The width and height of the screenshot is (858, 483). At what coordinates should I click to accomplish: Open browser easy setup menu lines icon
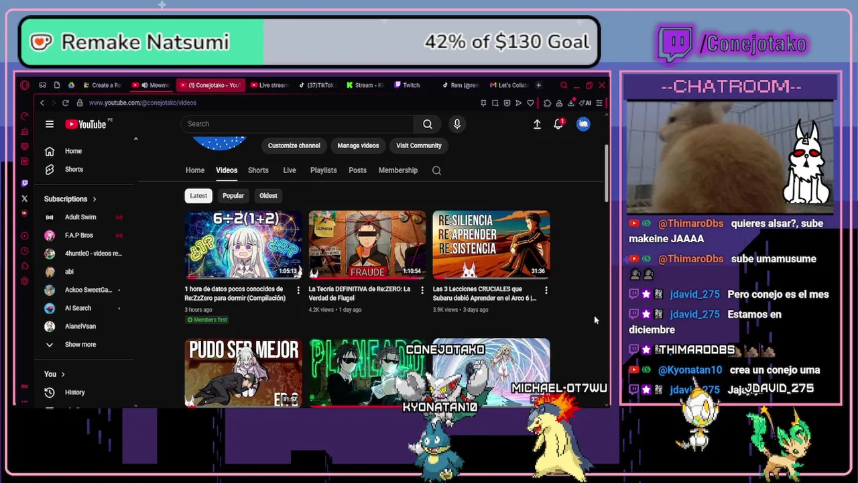[599, 103]
